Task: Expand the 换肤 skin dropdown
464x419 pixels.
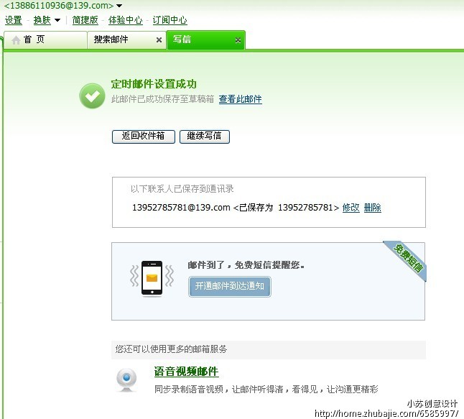Action: [x=57, y=20]
